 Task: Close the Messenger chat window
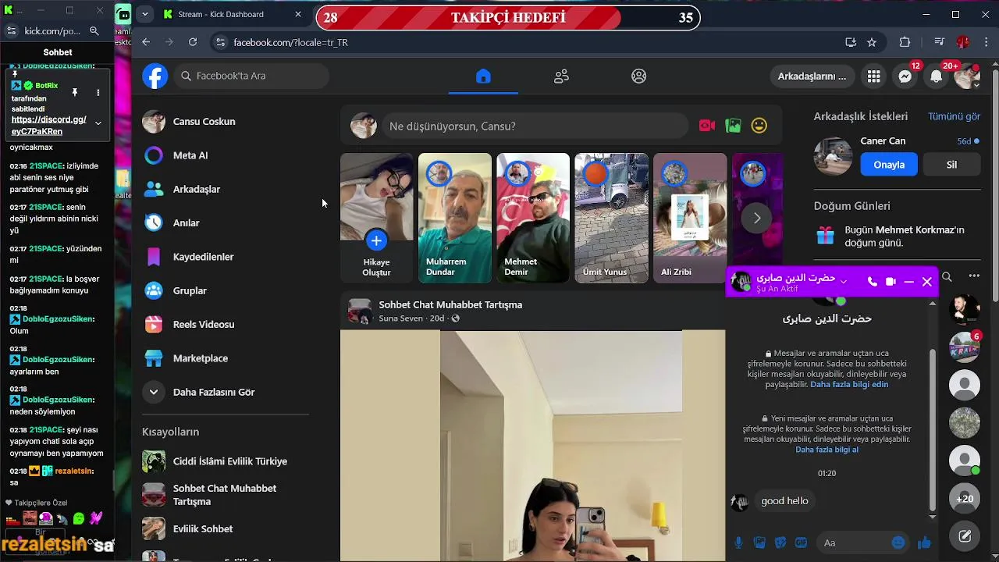[927, 282]
